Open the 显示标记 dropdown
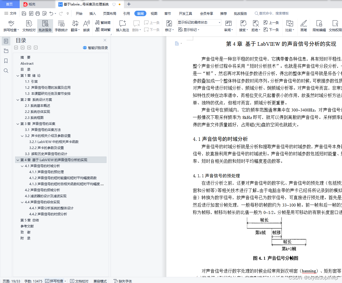The image size is (342, 283). pyautogui.click(x=189, y=30)
